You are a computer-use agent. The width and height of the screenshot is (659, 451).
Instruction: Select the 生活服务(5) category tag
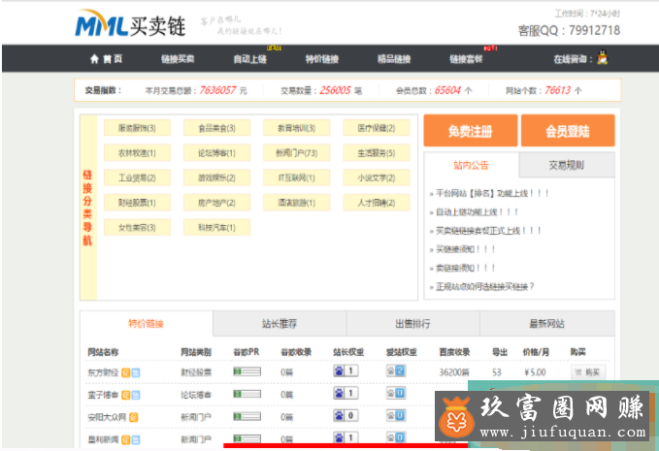pyautogui.click(x=376, y=153)
